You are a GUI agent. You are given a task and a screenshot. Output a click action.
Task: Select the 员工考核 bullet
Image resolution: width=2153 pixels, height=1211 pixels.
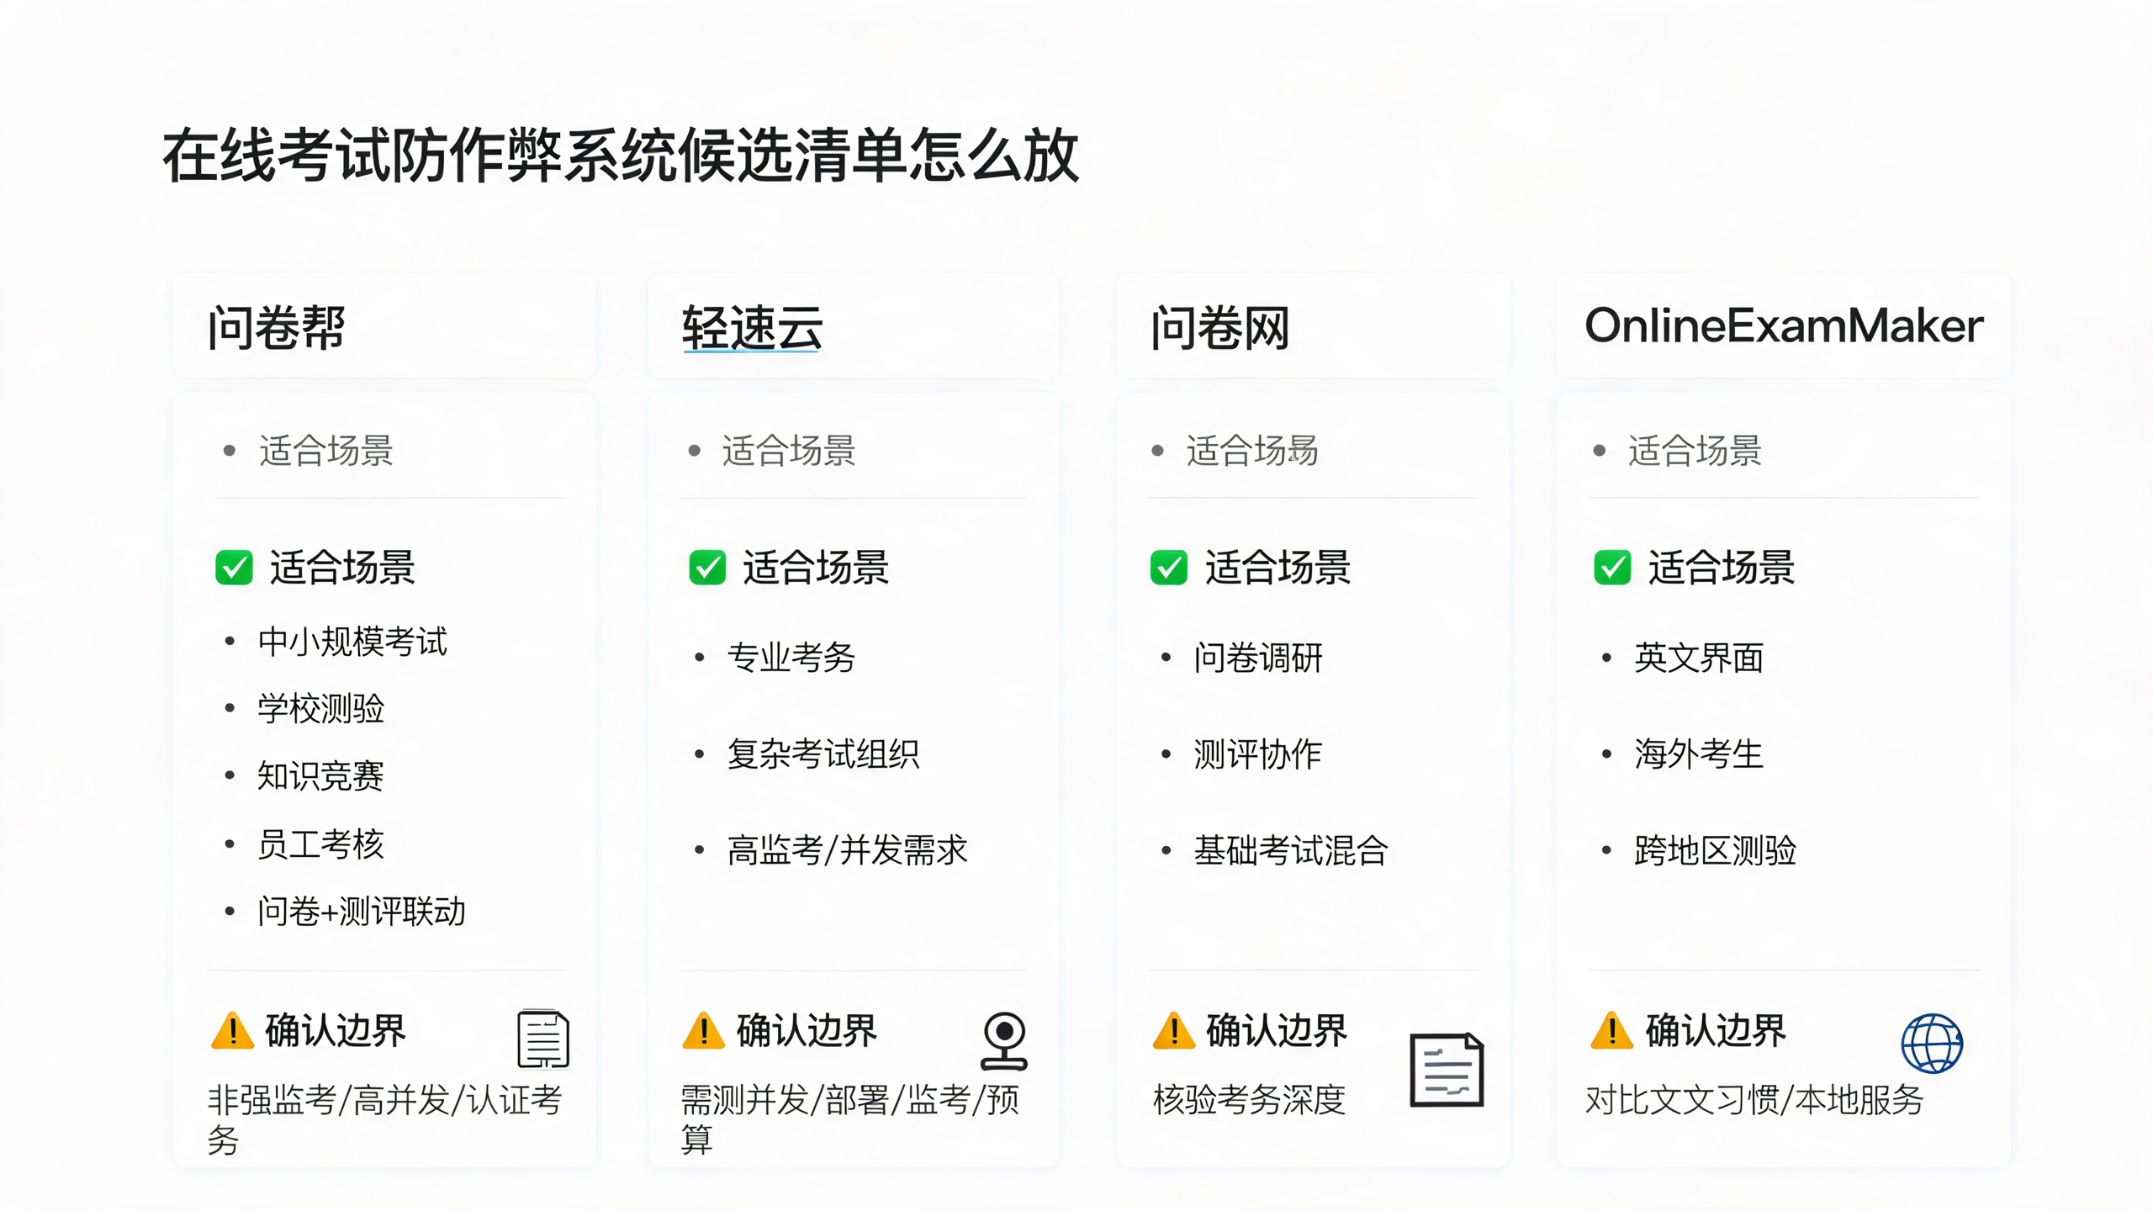(320, 844)
